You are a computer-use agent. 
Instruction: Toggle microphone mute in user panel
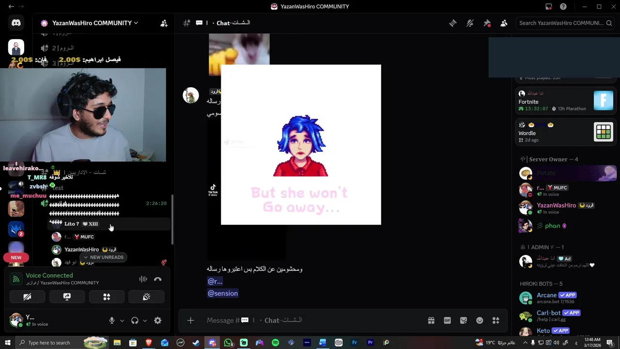pyautogui.click(x=112, y=320)
